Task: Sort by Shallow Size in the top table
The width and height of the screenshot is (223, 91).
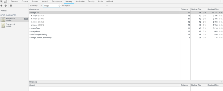Action: [x=199, y=9]
